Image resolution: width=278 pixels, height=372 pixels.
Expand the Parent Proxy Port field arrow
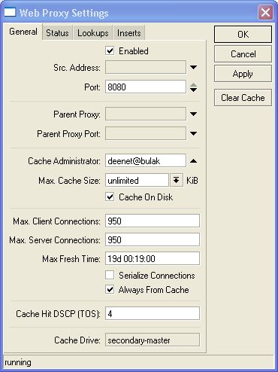(193, 133)
